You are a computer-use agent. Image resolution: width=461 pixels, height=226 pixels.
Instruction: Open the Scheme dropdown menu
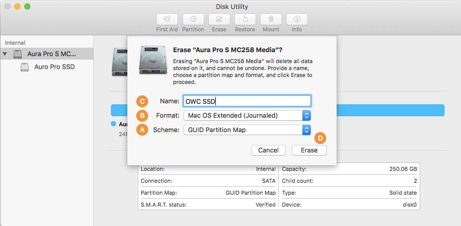point(247,130)
